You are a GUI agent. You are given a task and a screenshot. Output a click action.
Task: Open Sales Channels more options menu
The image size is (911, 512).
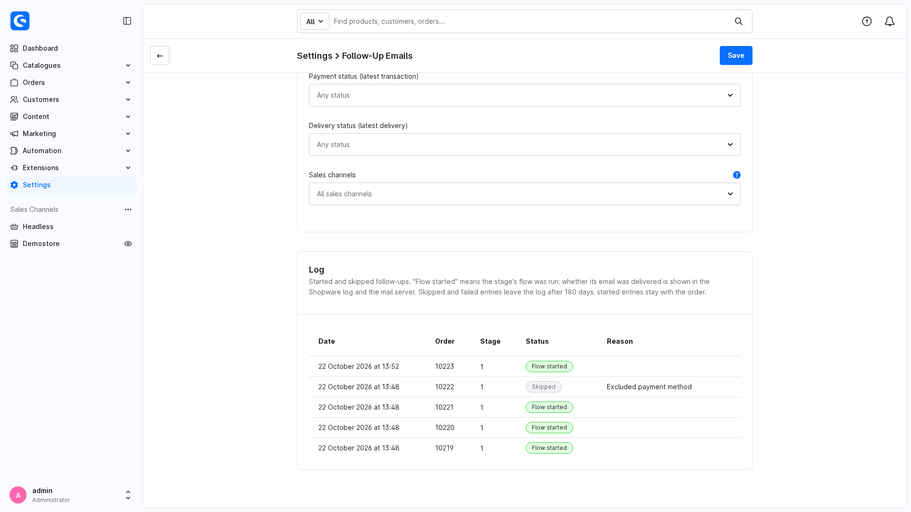[x=128, y=210]
